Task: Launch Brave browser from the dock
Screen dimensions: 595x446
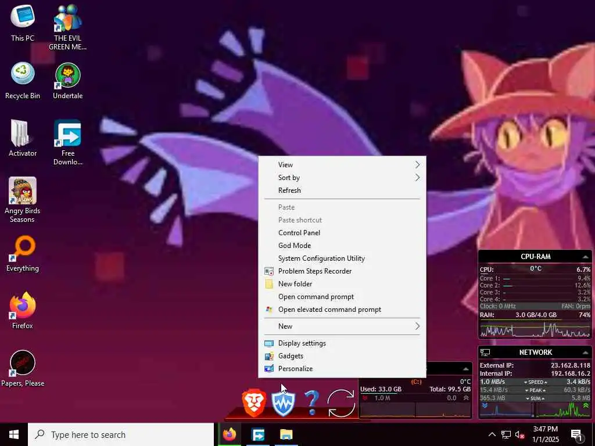Action: click(254, 403)
